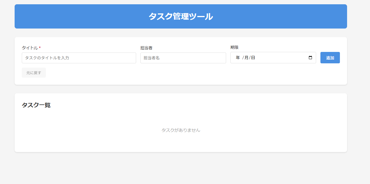Screen dimensions: 370x184
Task: Click the 期限 field label
Action: [x=234, y=47]
